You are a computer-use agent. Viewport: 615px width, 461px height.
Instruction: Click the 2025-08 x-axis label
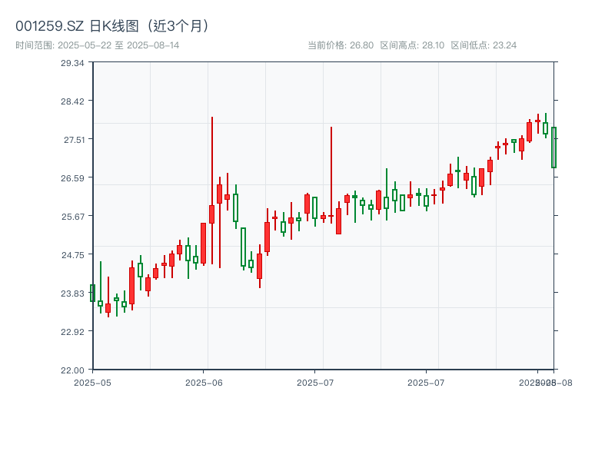click(547, 380)
